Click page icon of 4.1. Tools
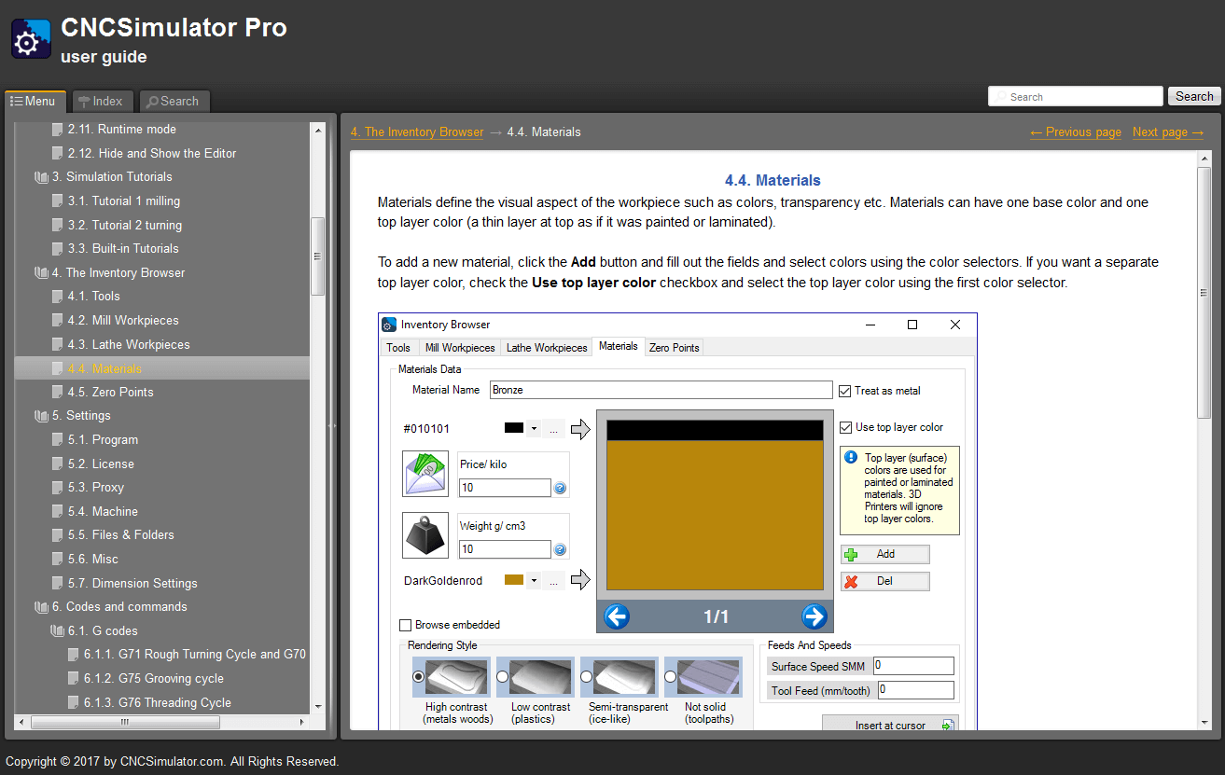Screen dimensions: 1225x775 point(58,297)
